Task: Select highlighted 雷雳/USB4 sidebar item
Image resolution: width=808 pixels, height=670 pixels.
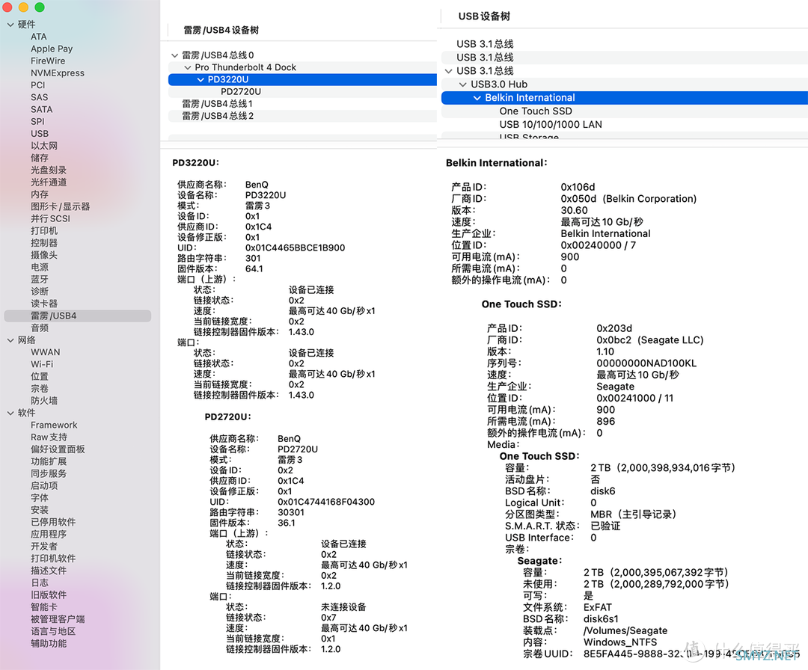Action: [78, 316]
